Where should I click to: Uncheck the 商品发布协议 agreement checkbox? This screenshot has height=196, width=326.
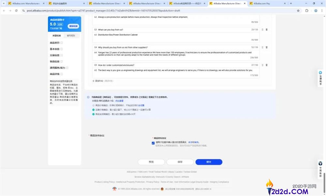point(153,143)
